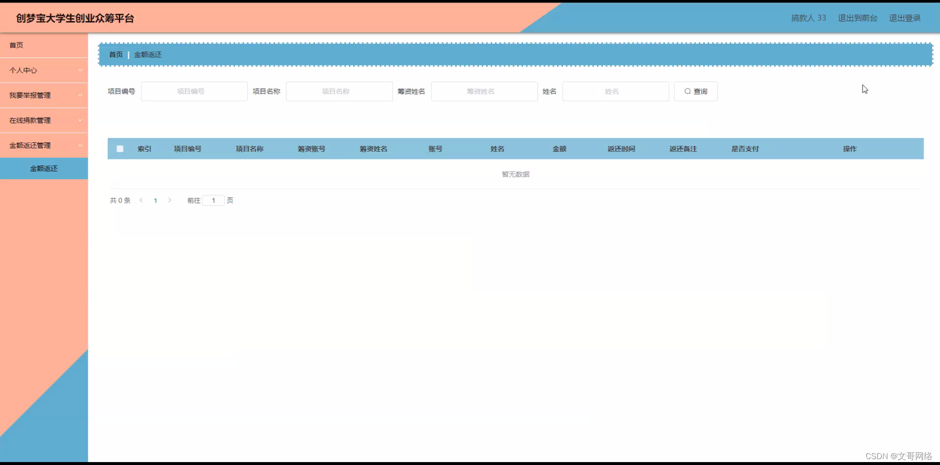Screen dimensions: 940x465
Task: Expand the 我要举报管理 sidebar menu
Action: tap(44, 95)
